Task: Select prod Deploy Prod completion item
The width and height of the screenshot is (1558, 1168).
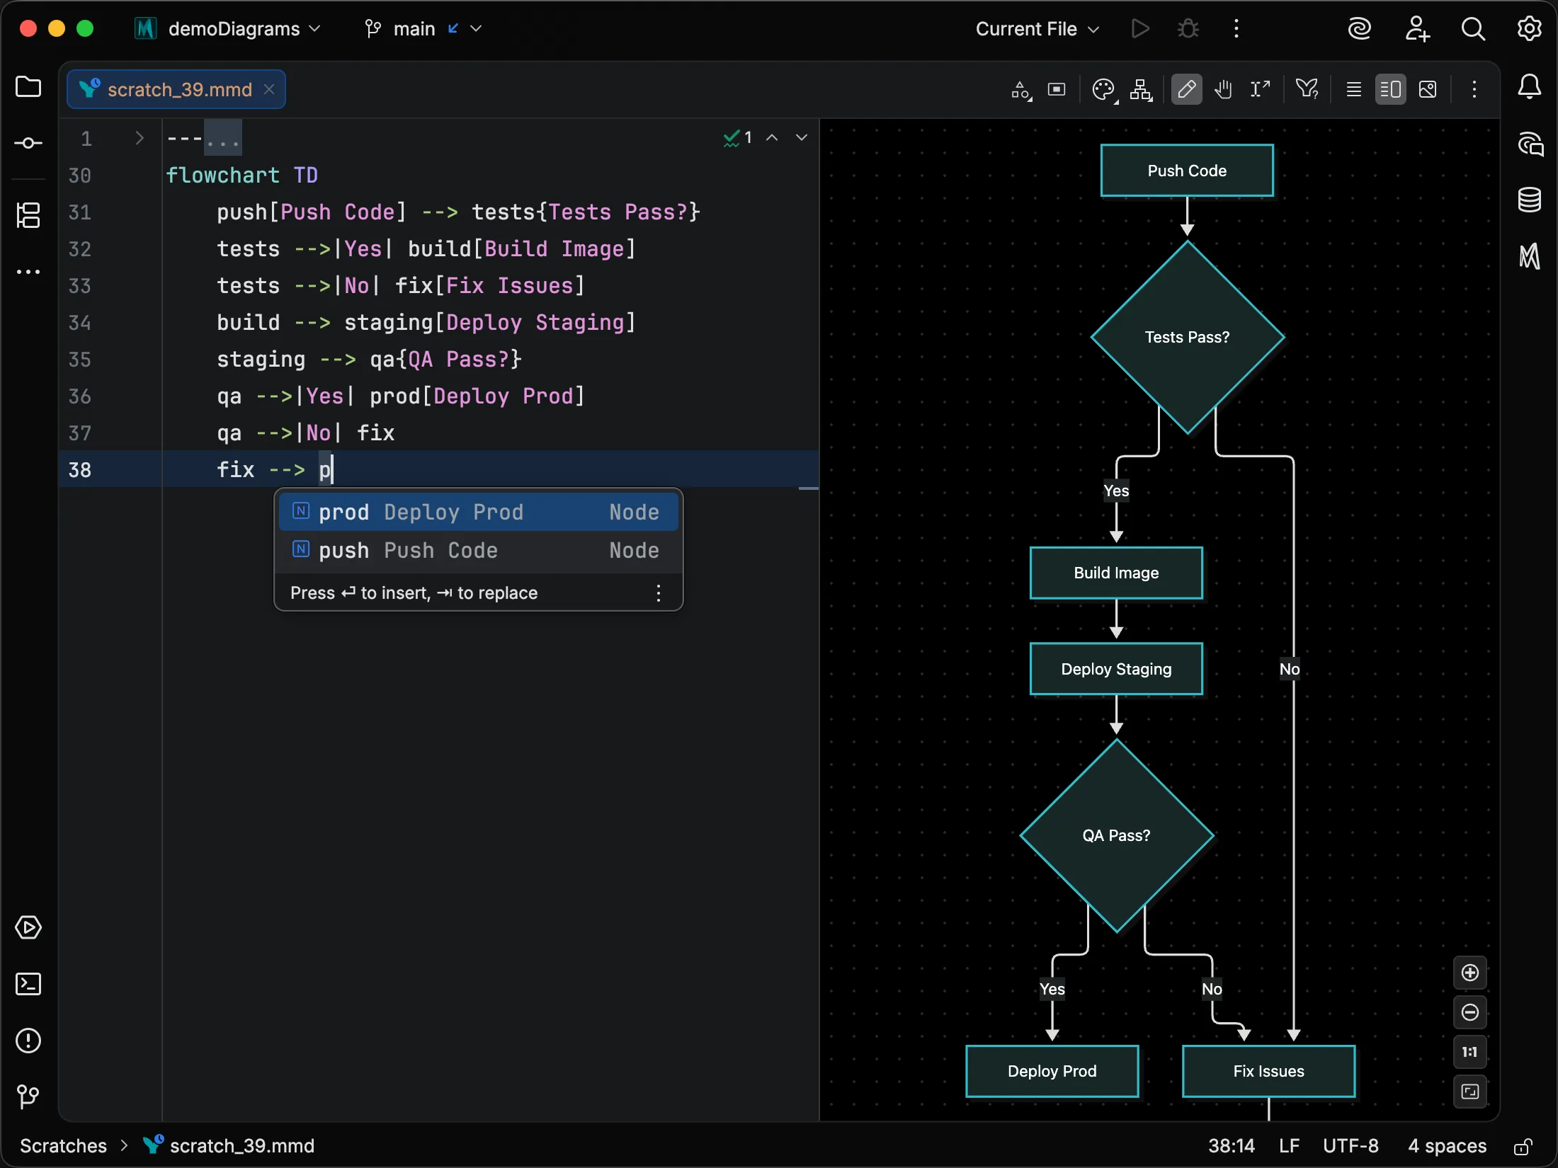Action: (x=479, y=512)
